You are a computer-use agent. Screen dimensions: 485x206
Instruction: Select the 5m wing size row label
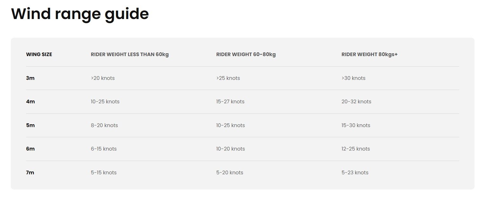click(x=30, y=126)
